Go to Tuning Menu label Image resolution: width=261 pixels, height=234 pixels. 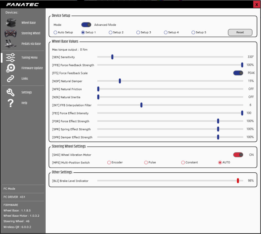tap(29, 57)
